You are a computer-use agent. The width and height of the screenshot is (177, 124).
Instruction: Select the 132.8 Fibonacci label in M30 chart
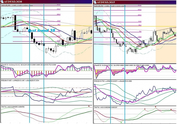(59, 9)
